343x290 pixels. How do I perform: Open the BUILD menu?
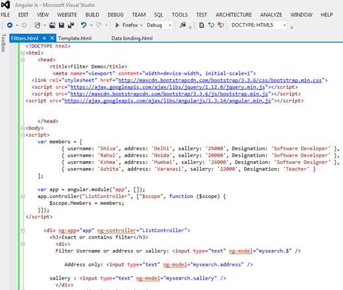coord(92,15)
